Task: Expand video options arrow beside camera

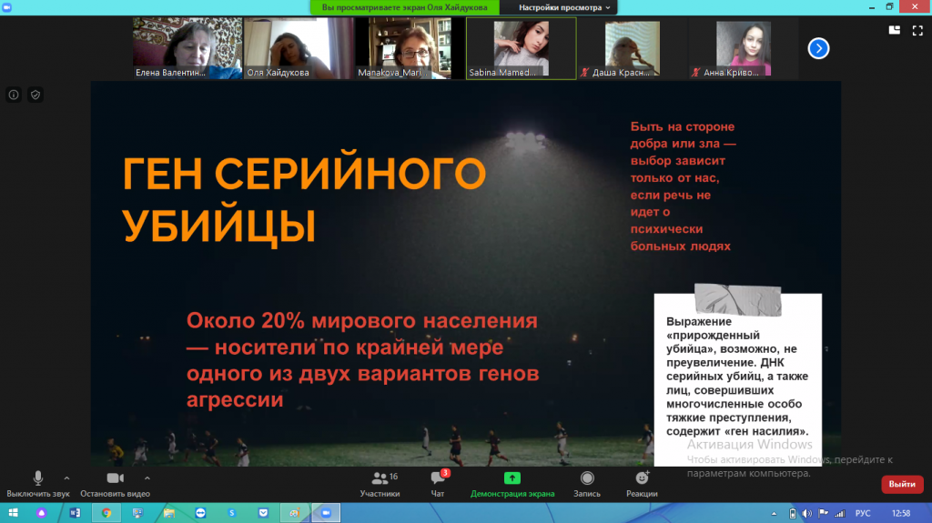Action: click(147, 478)
